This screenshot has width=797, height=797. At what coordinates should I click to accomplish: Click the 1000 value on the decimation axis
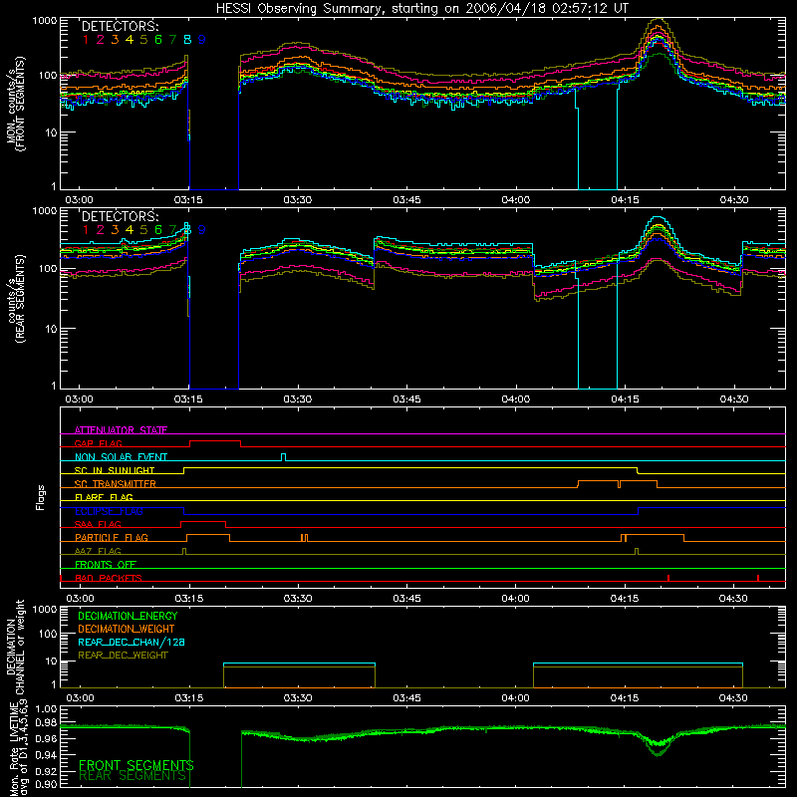[45, 609]
